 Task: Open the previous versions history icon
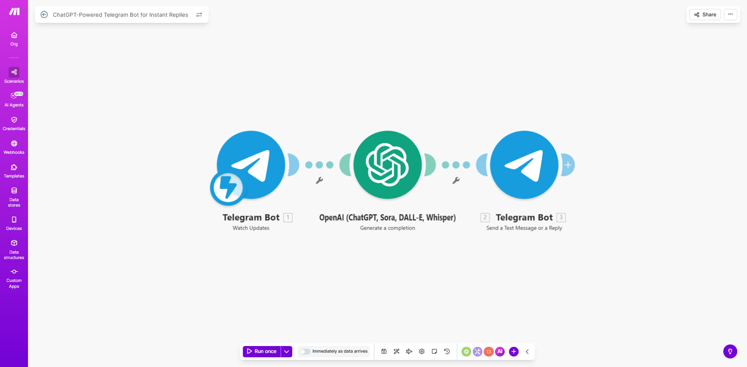point(447,351)
